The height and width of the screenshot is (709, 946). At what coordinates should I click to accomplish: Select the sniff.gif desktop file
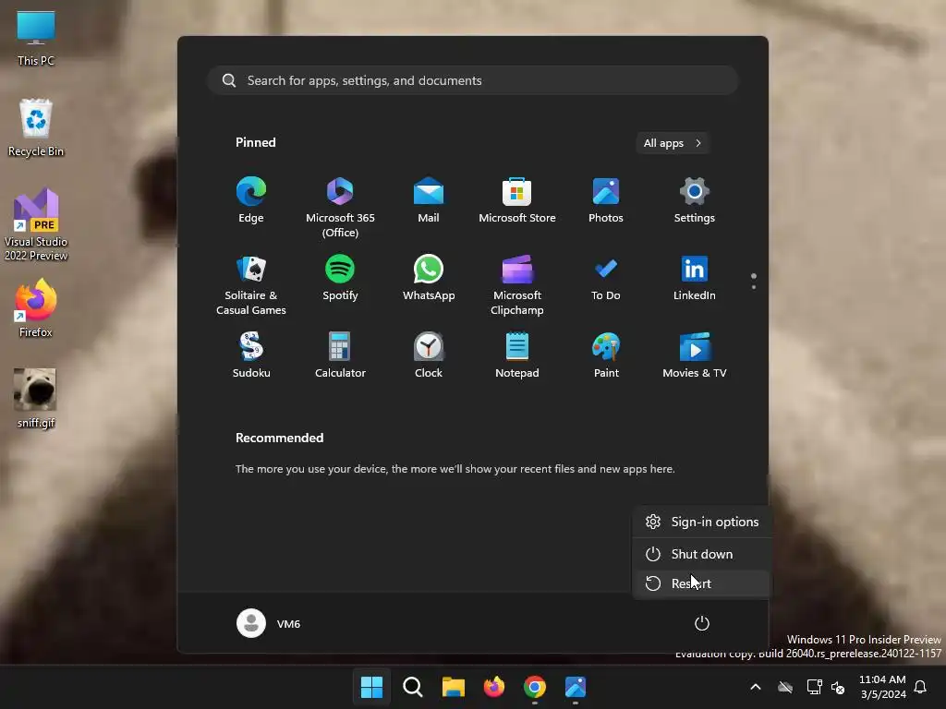point(36,398)
